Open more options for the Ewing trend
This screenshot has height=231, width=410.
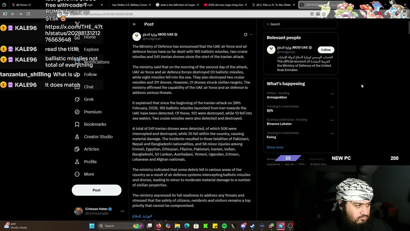[x=332, y=133]
